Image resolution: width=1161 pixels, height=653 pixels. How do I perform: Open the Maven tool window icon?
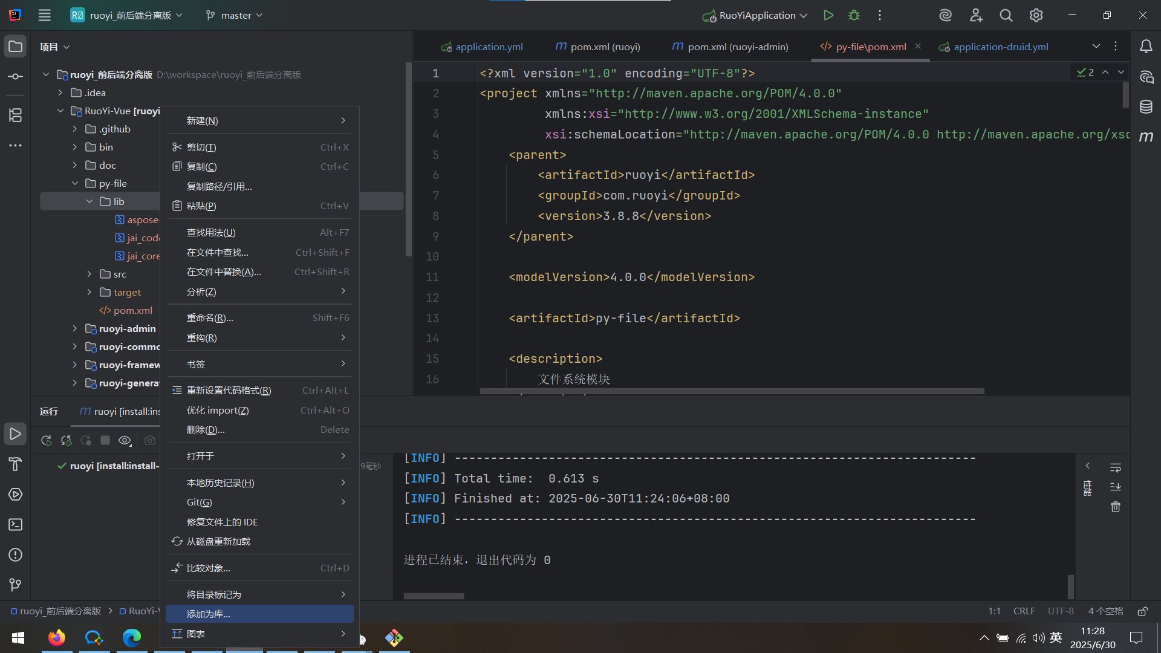[x=1146, y=137]
